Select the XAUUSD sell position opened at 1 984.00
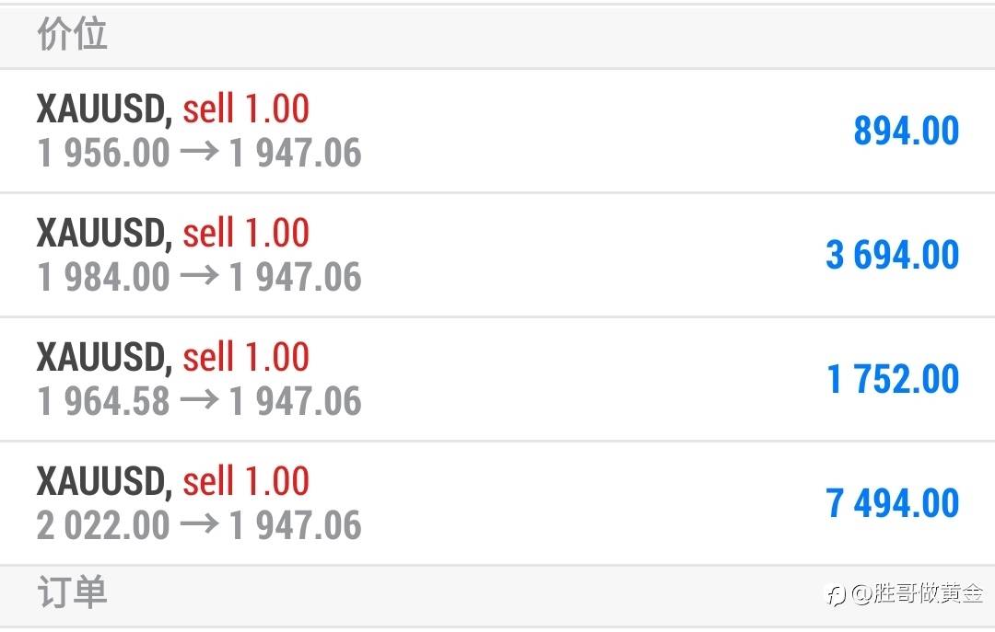The height and width of the screenshot is (632, 995). click(497, 255)
